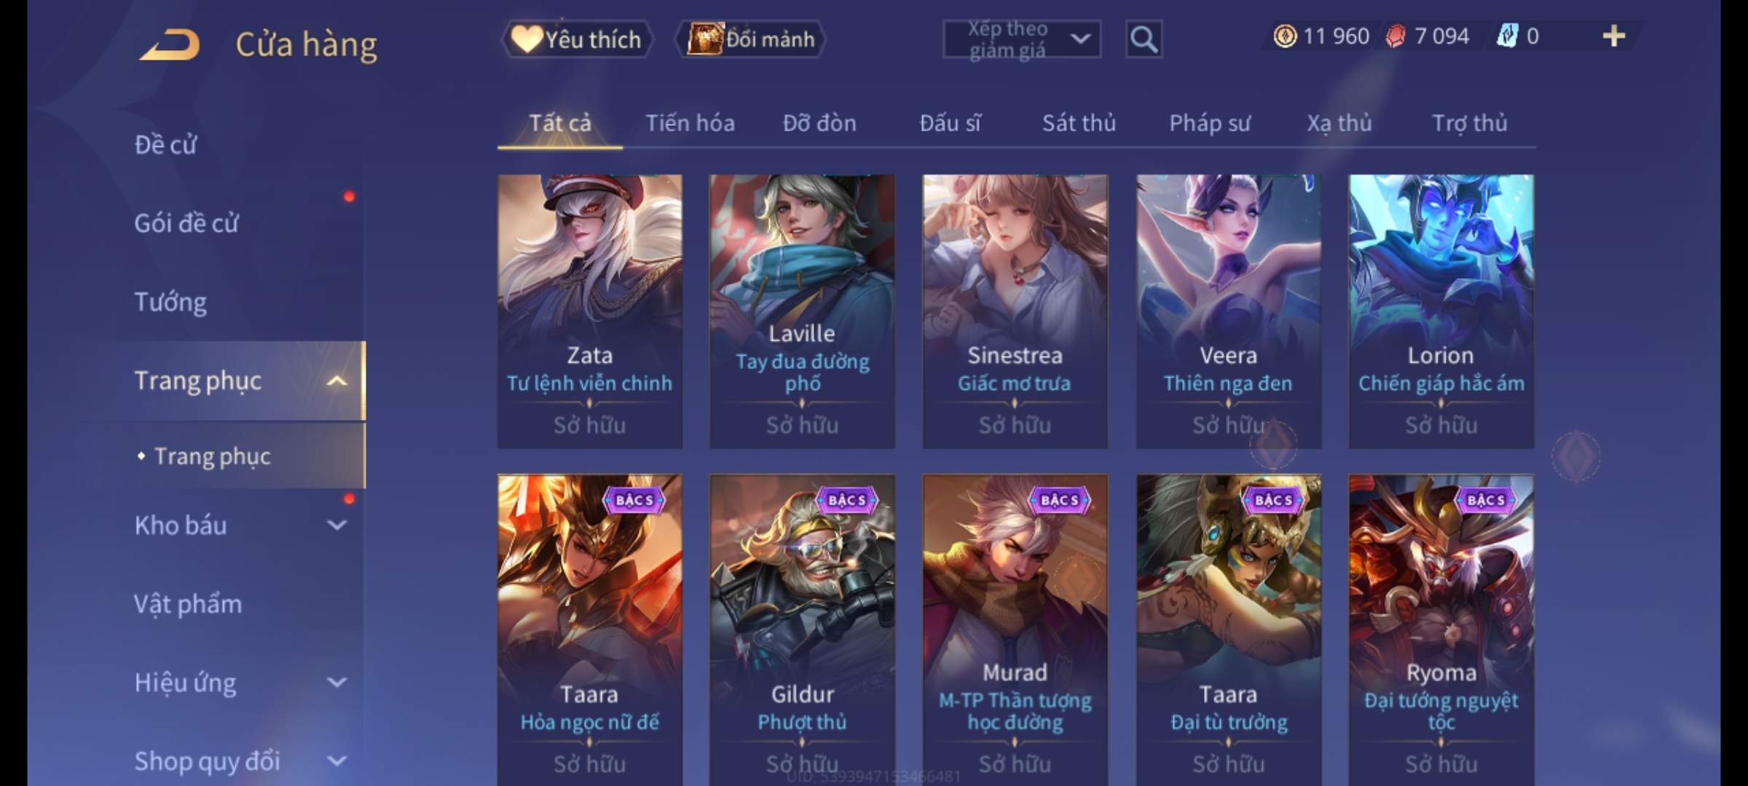Tap the plus icon to add currency

(x=1614, y=36)
